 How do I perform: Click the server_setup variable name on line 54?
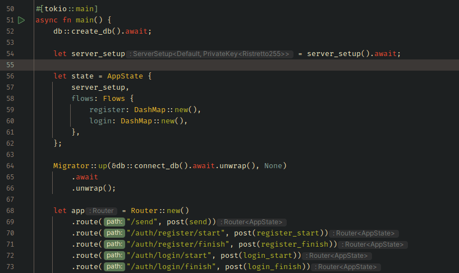point(98,54)
